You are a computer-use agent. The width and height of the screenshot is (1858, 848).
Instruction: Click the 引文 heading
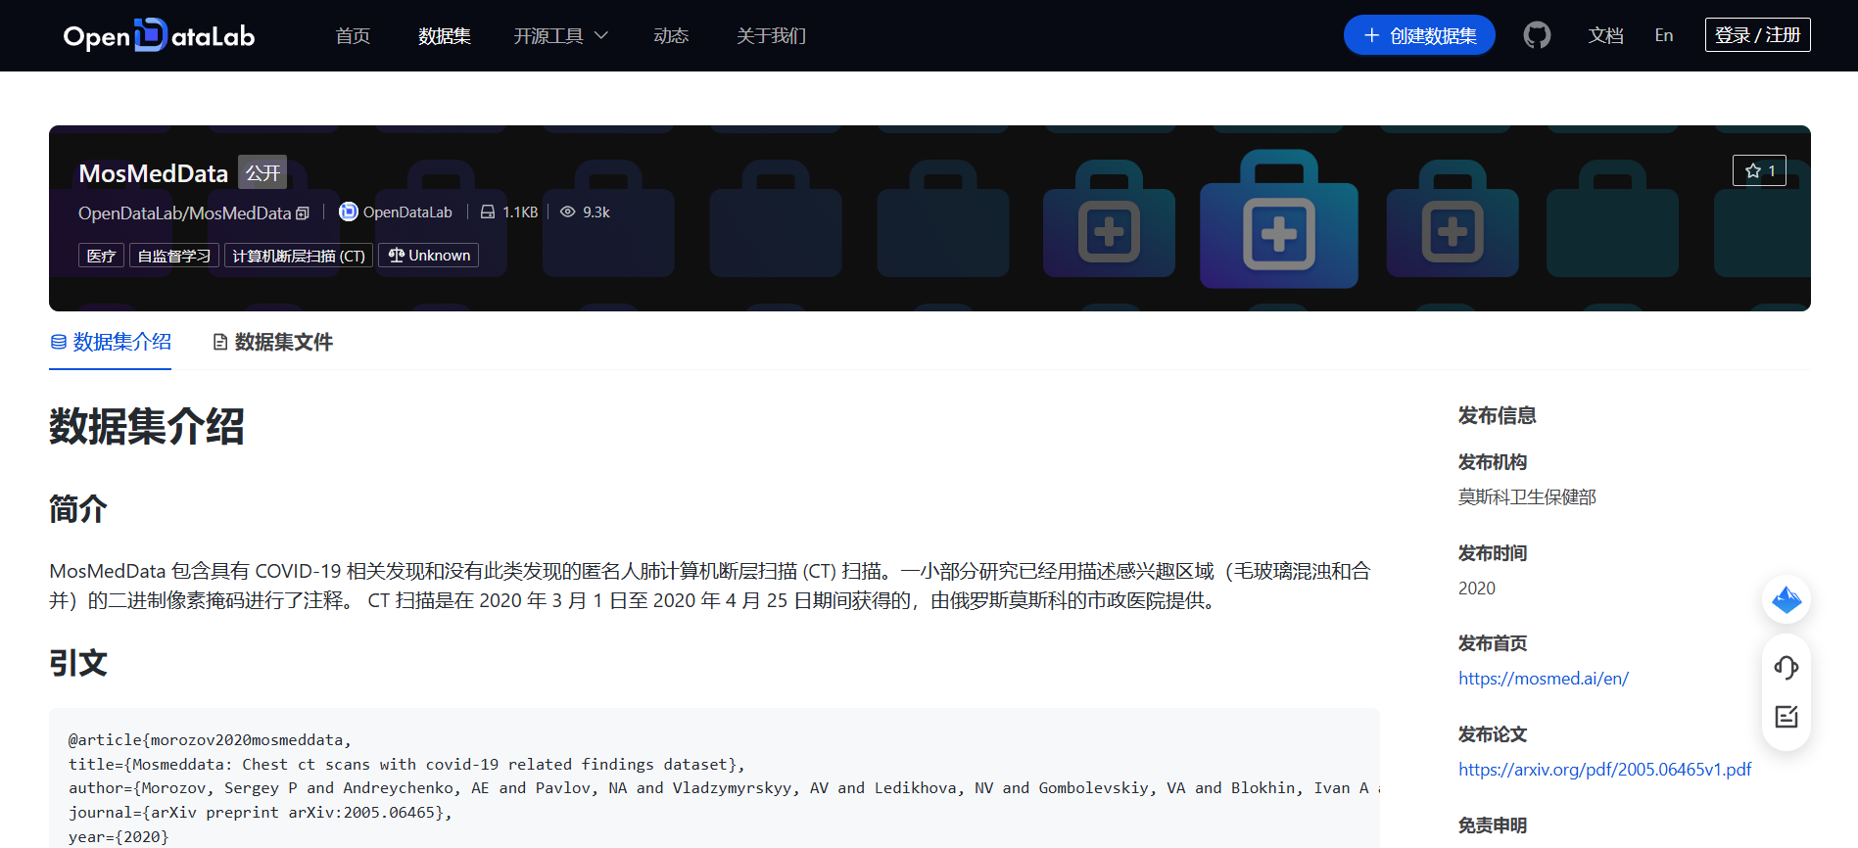click(78, 663)
